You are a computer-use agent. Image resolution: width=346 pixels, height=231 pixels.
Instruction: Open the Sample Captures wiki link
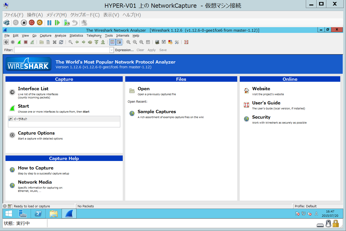tap(157, 112)
